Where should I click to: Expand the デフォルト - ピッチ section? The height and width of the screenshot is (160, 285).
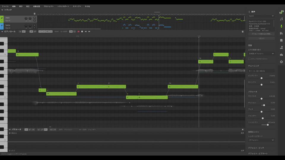pyautogui.click(x=256, y=148)
